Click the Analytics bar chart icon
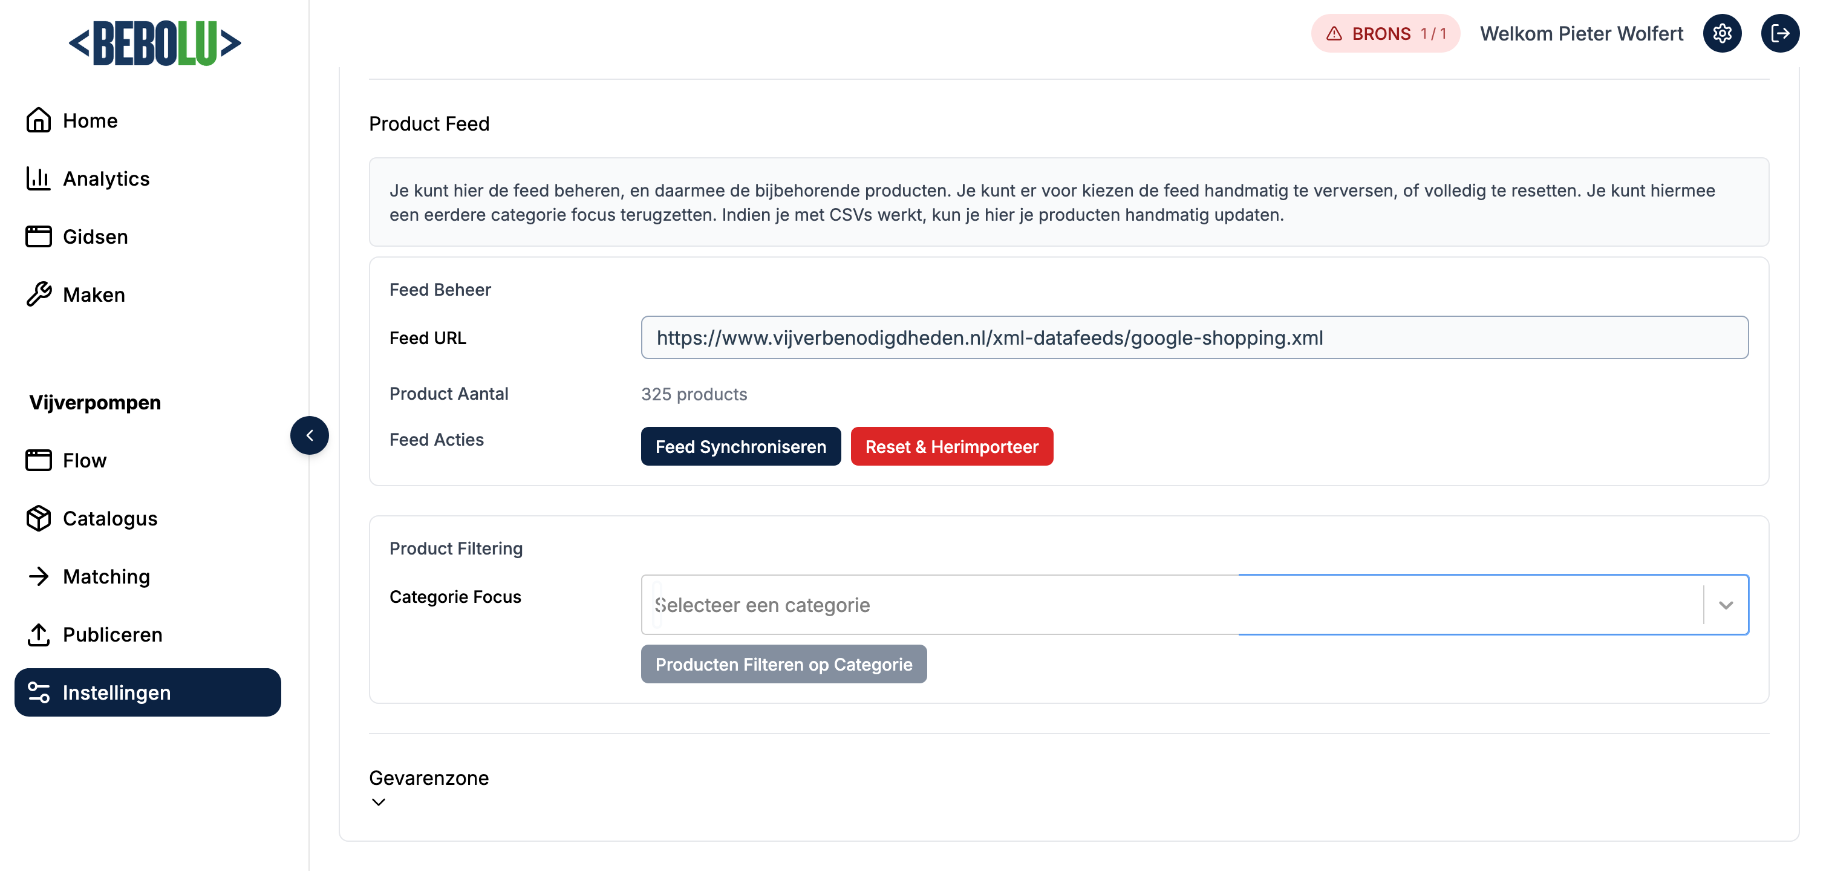 click(x=38, y=178)
